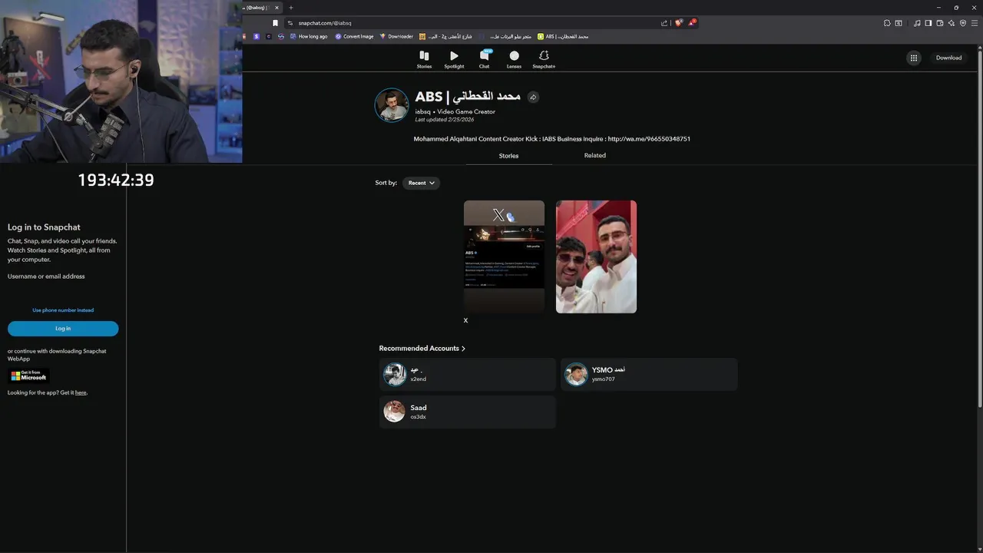Switch to the Stories tab
The height and width of the screenshot is (553, 983).
click(508, 156)
